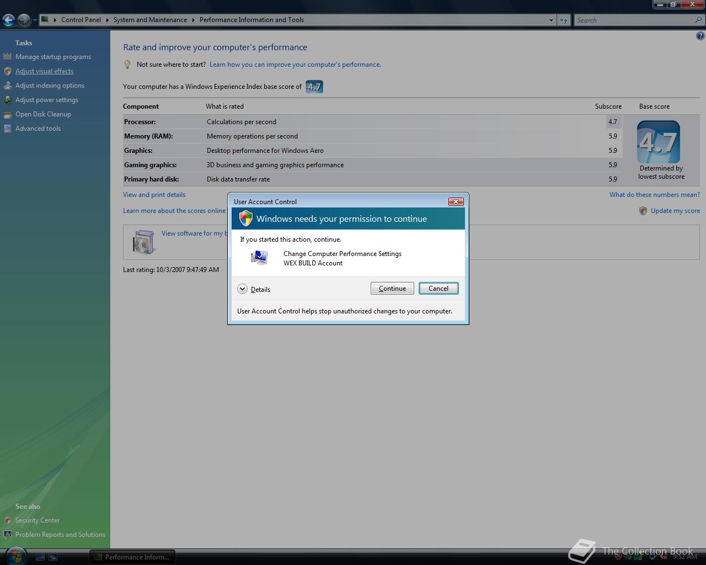Click the Adjust power settings icon
Image resolution: width=706 pixels, height=565 pixels.
7,100
